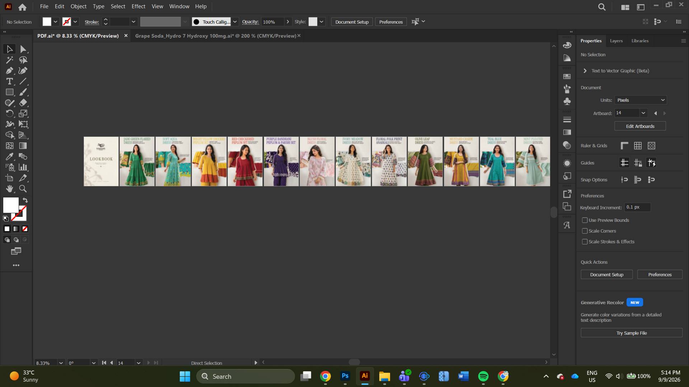Enable Use Preview Bounds checkbox
This screenshot has width=689, height=387.
tap(585, 220)
